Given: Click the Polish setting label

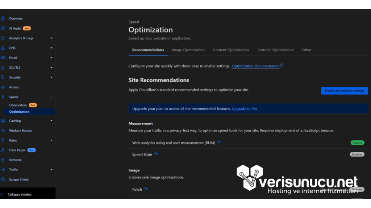Looking at the screenshot, I should coord(137,189).
